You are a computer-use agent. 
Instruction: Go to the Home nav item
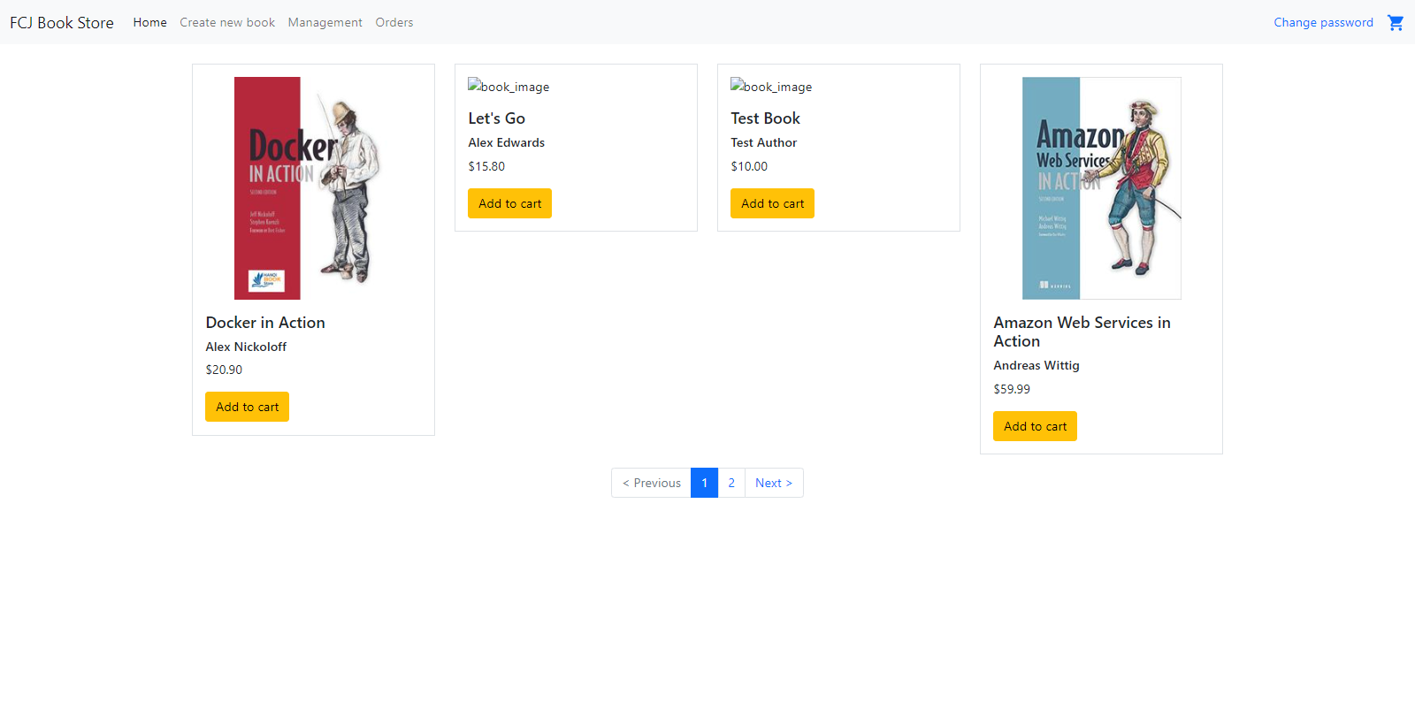click(149, 22)
